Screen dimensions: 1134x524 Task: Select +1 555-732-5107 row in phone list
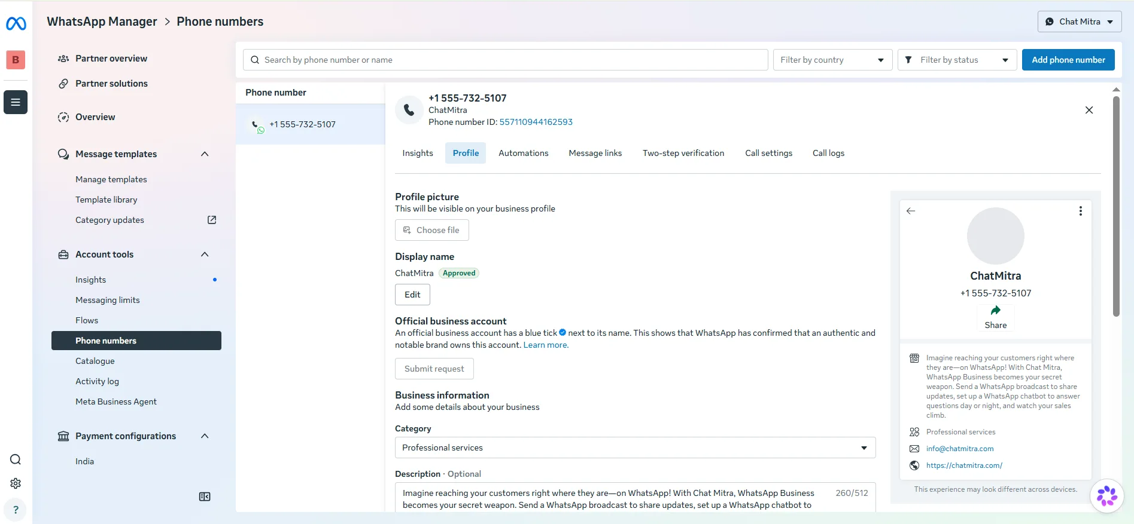click(x=310, y=124)
